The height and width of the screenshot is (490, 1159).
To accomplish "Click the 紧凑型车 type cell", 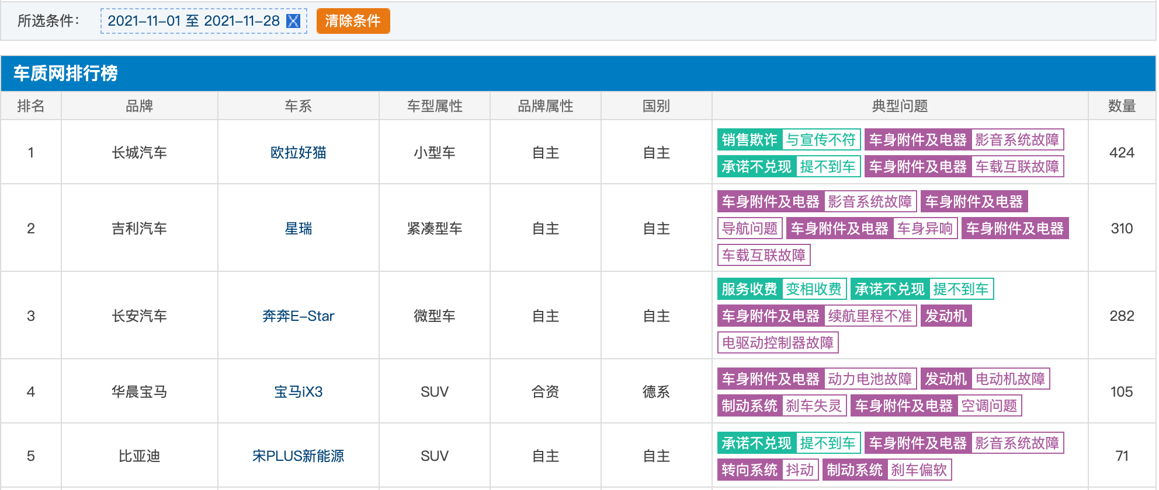I will click(435, 229).
